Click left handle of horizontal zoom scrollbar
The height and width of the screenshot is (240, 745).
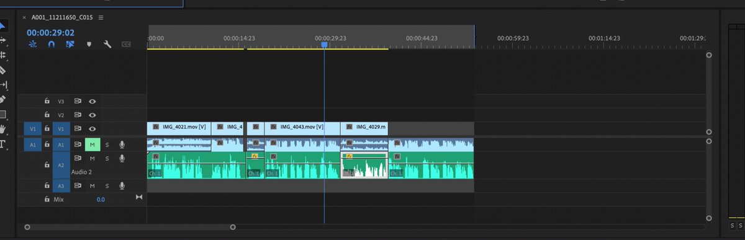[27, 227]
